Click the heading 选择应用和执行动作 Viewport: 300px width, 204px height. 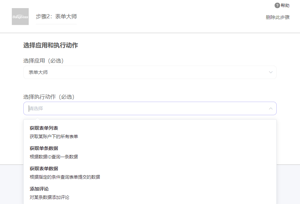pyautogui.click(x=51, y=45)
